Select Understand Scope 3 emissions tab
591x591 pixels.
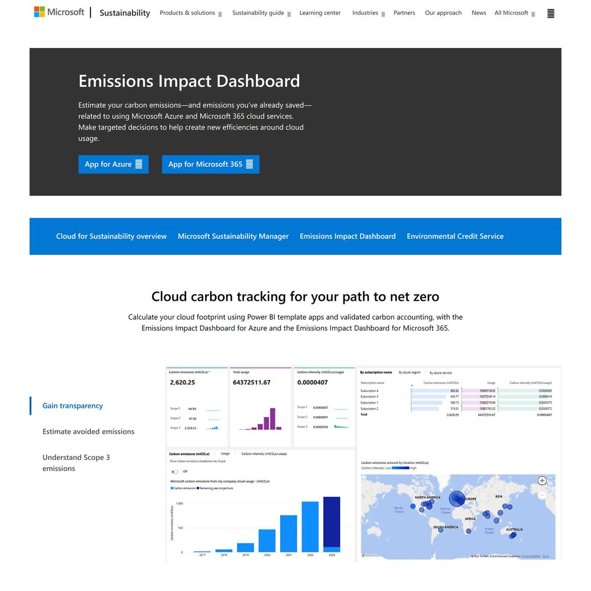pyautogui.click(x=76, y=463)
